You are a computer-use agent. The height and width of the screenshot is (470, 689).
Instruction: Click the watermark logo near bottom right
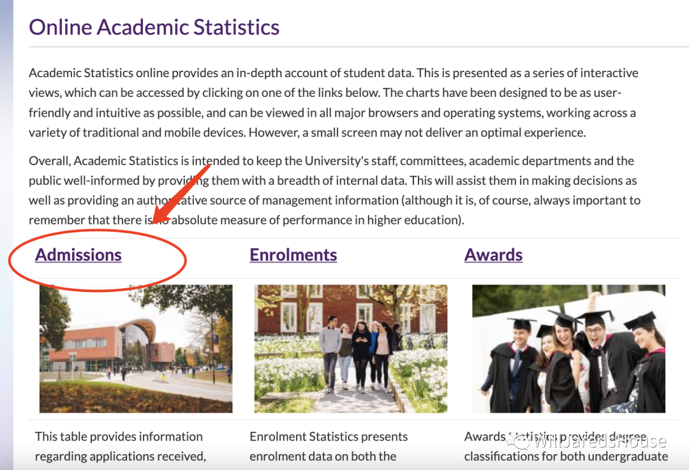pyautogui.click(x=515, y=441)
